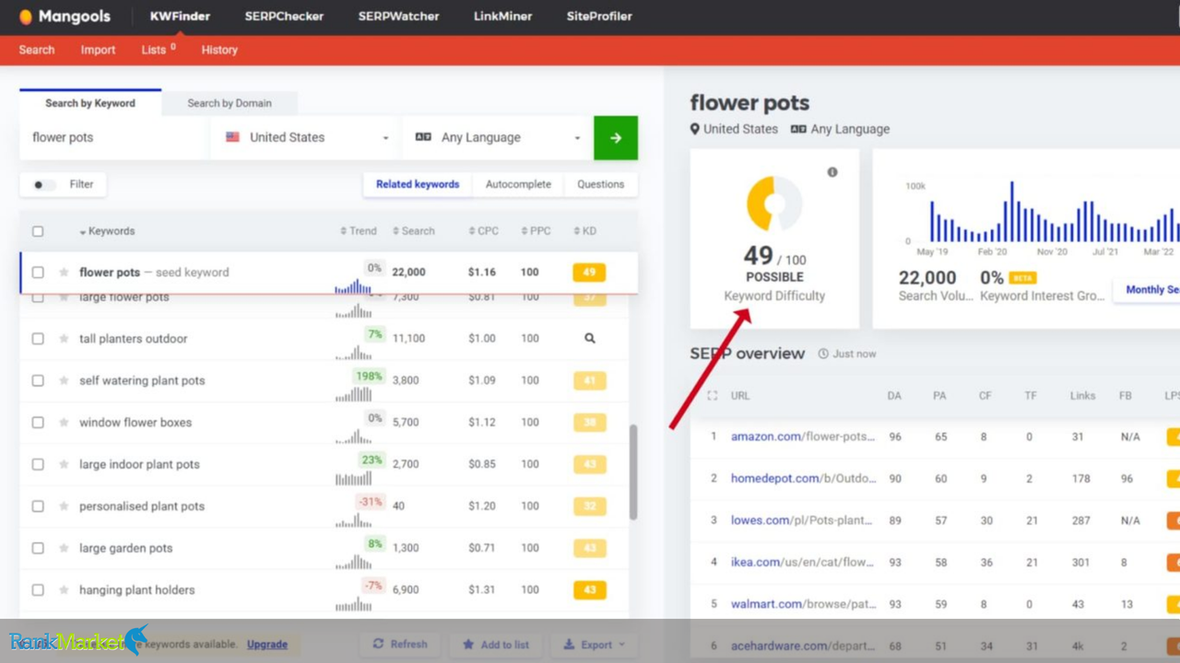Sort by CPC column header
Screen dimensions: 1180x663
point(483,231)
